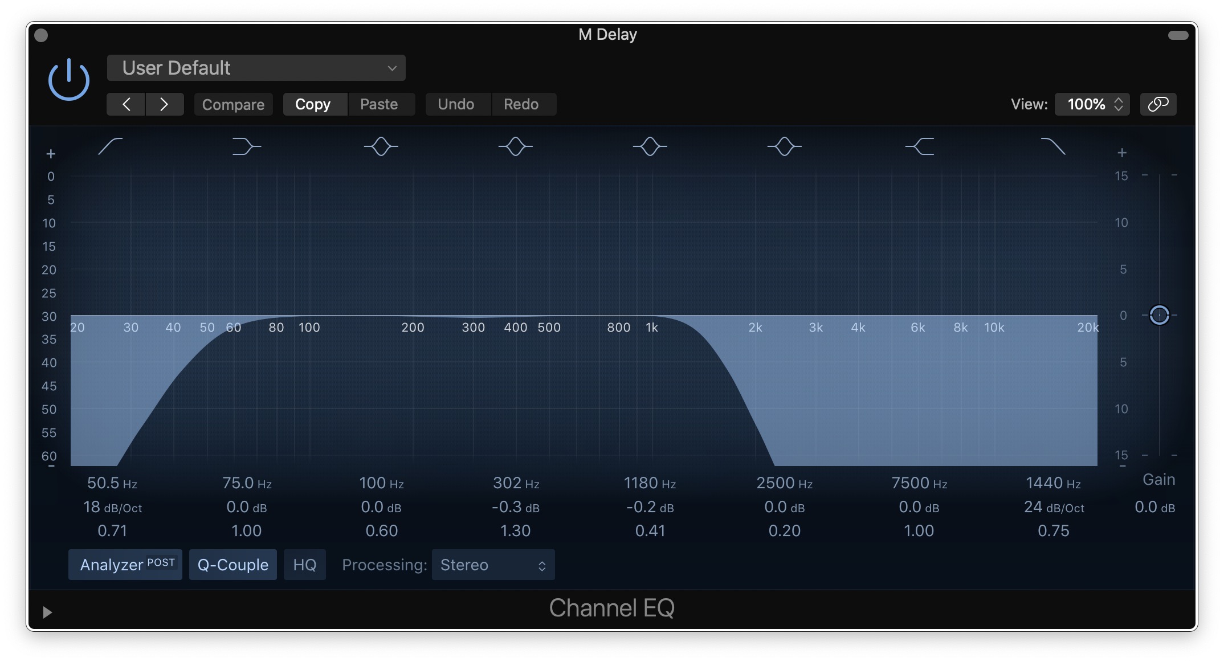Toggle the plugin power bypass button
The height and width of the screenshot is (662, 1224).
pos(68,80)
